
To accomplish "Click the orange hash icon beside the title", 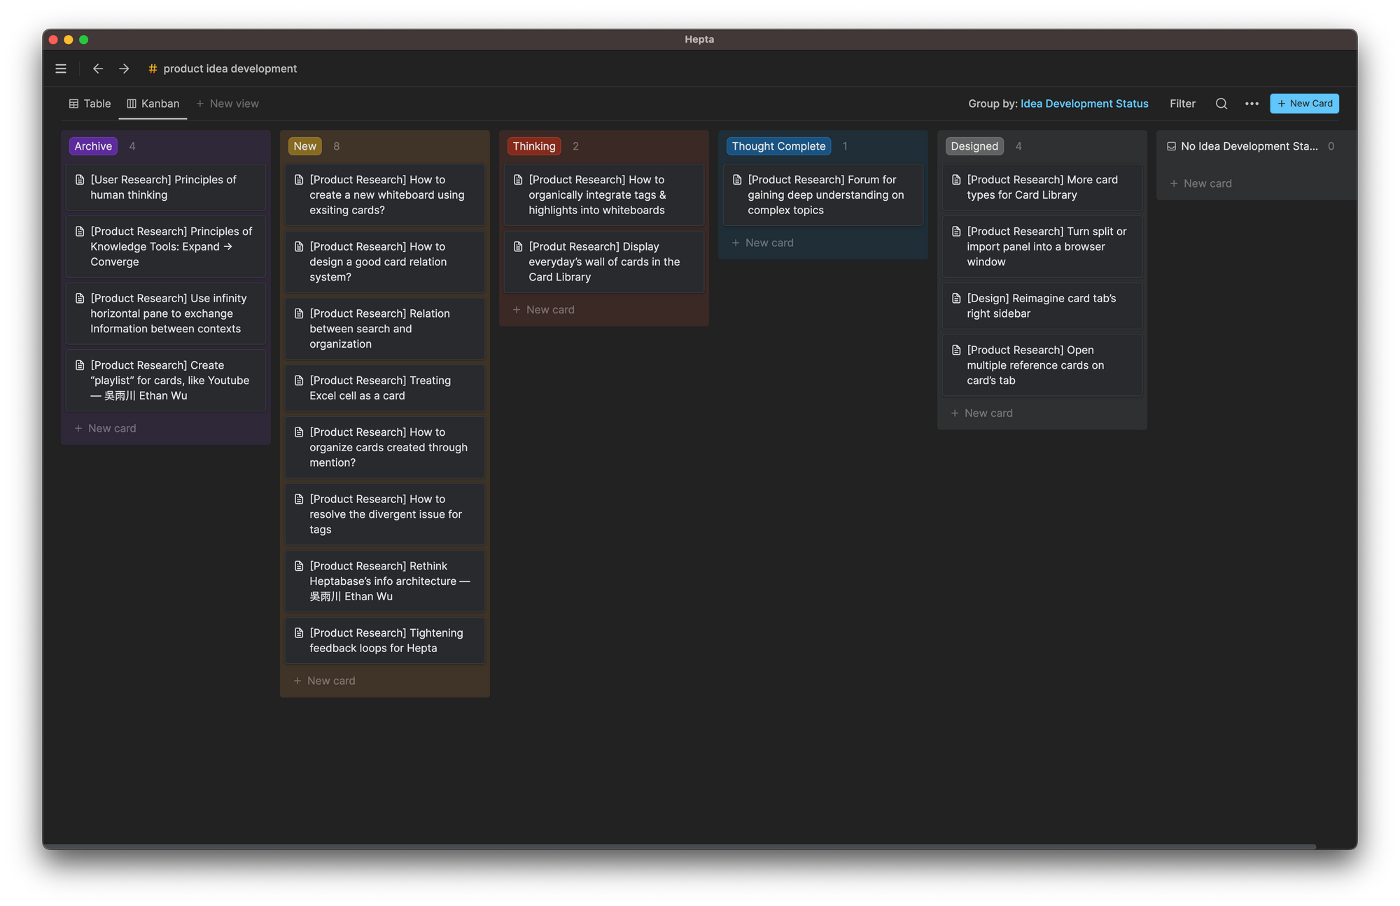I will [x=152, y=69].
